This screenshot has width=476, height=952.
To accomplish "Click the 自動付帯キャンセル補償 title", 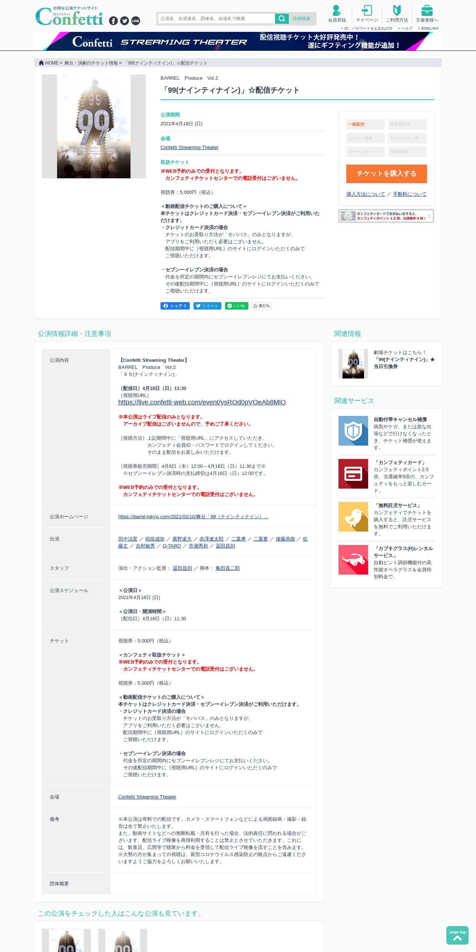I will click(400, 420).
